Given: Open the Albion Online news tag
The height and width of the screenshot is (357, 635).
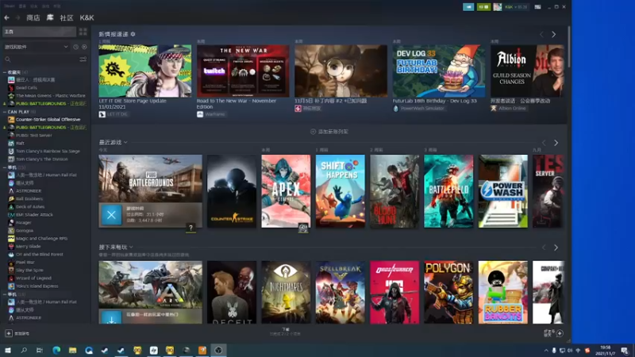Looking at the screenshot, I should [508, 109].
